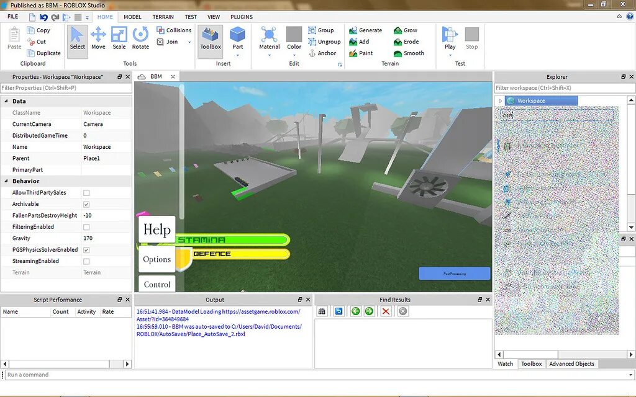This screenshot has height=397, width=636.
Task: Click the Group icon
Action: coord(312,30)
